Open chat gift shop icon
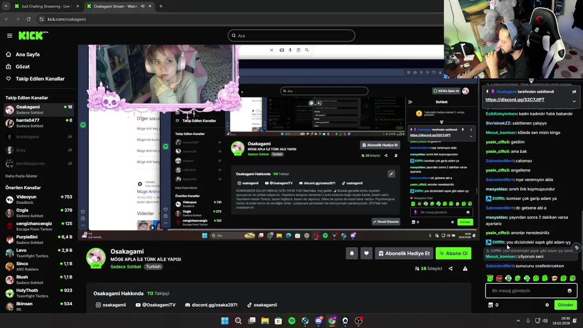The width and height of the screenshot is (583, 328). point(491,305)
